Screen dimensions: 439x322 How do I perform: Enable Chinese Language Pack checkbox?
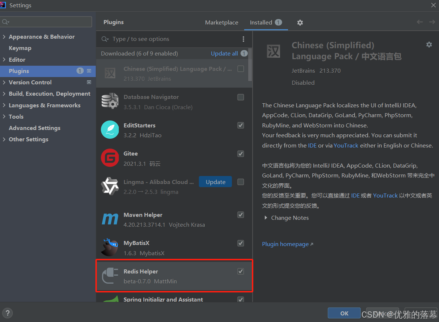[241, 69]
